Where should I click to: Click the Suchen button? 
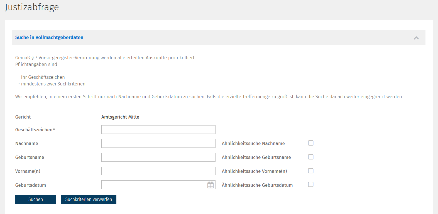[36, 199]
